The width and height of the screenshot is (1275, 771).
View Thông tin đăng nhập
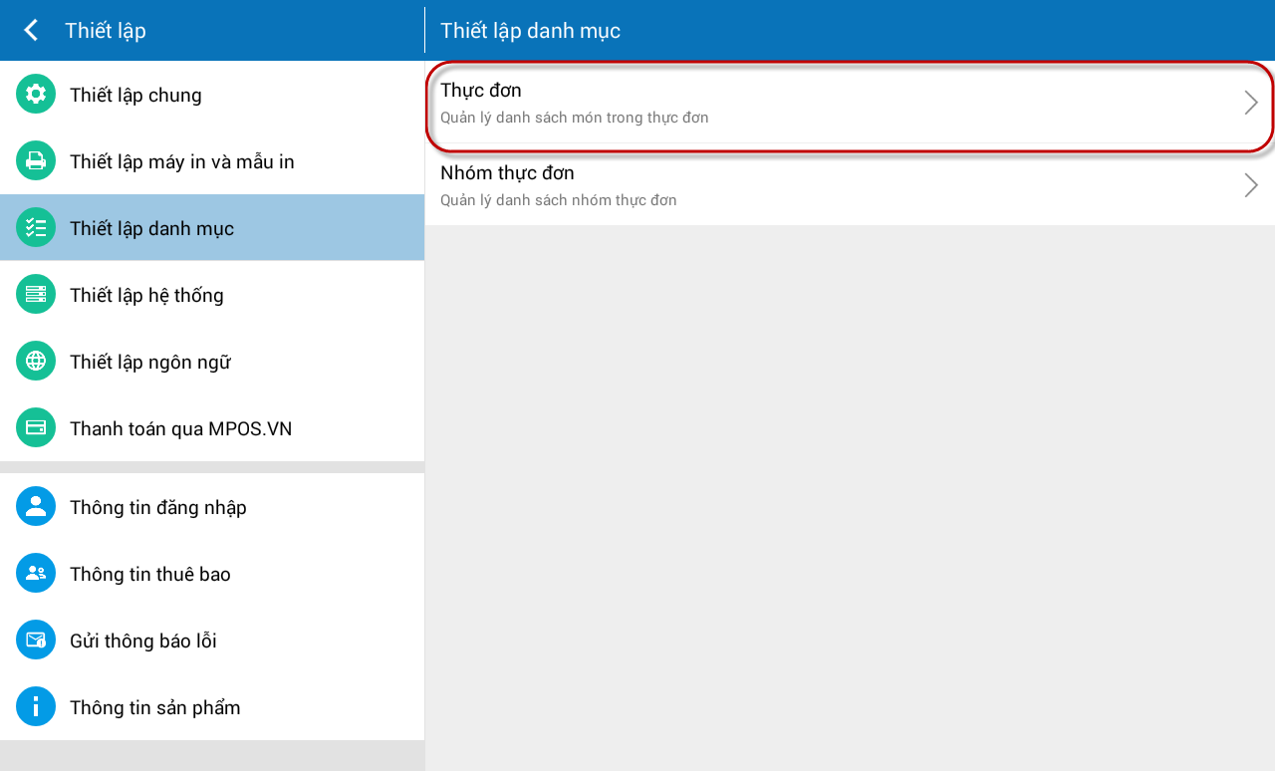[x=212, y=507]
